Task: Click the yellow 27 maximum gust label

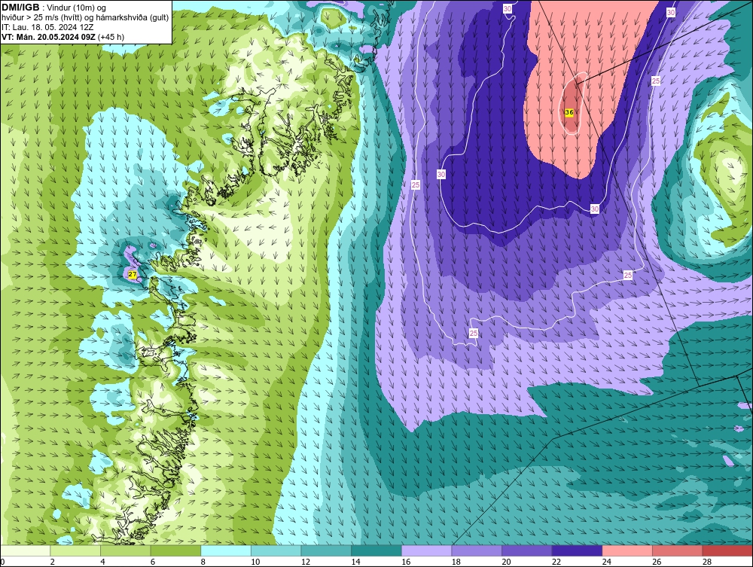Action: click(133, 275)
